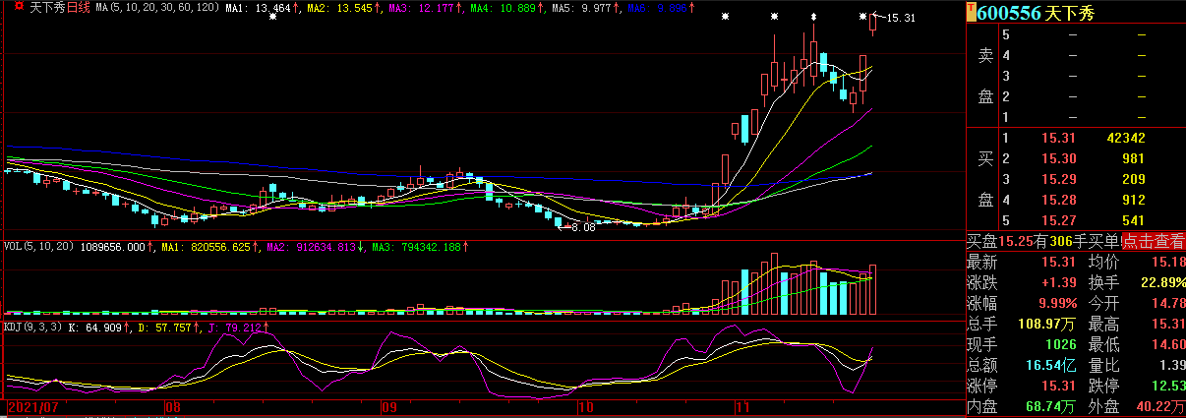Click the 15.31 high price label on chart
The width and height of the screenshot is (1186, 418).
point(900,18)
